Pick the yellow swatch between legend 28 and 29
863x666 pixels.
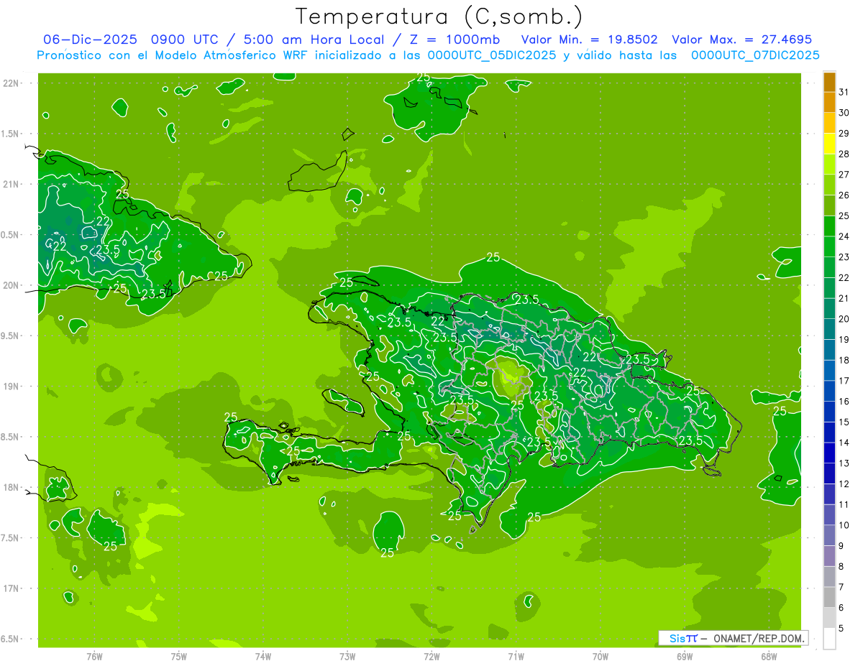click(829, 144)
